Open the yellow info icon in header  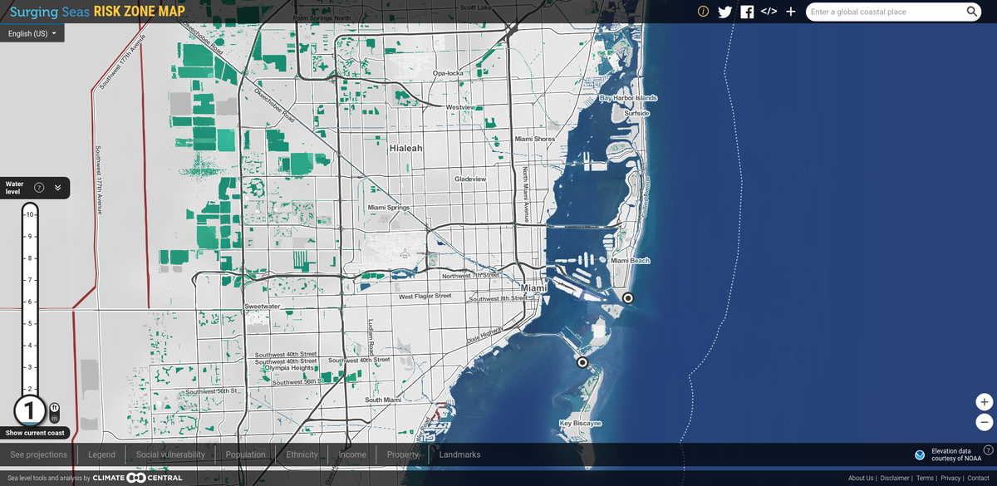(x=703, y=12)
